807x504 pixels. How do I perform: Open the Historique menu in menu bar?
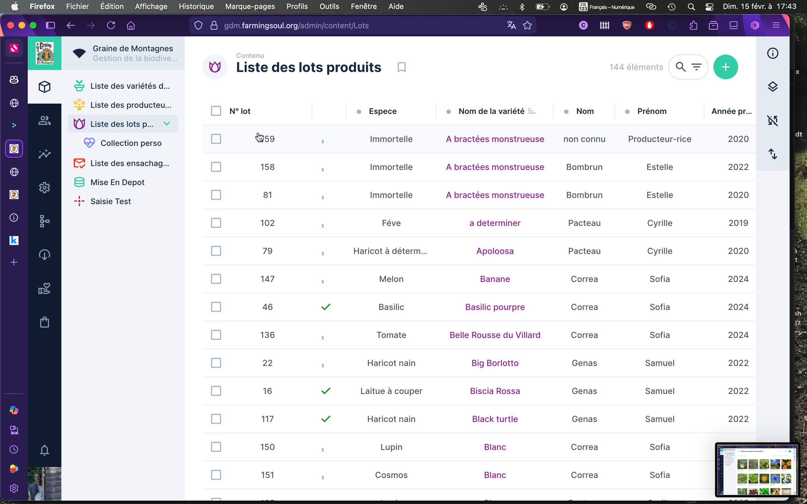click(196, 6)
